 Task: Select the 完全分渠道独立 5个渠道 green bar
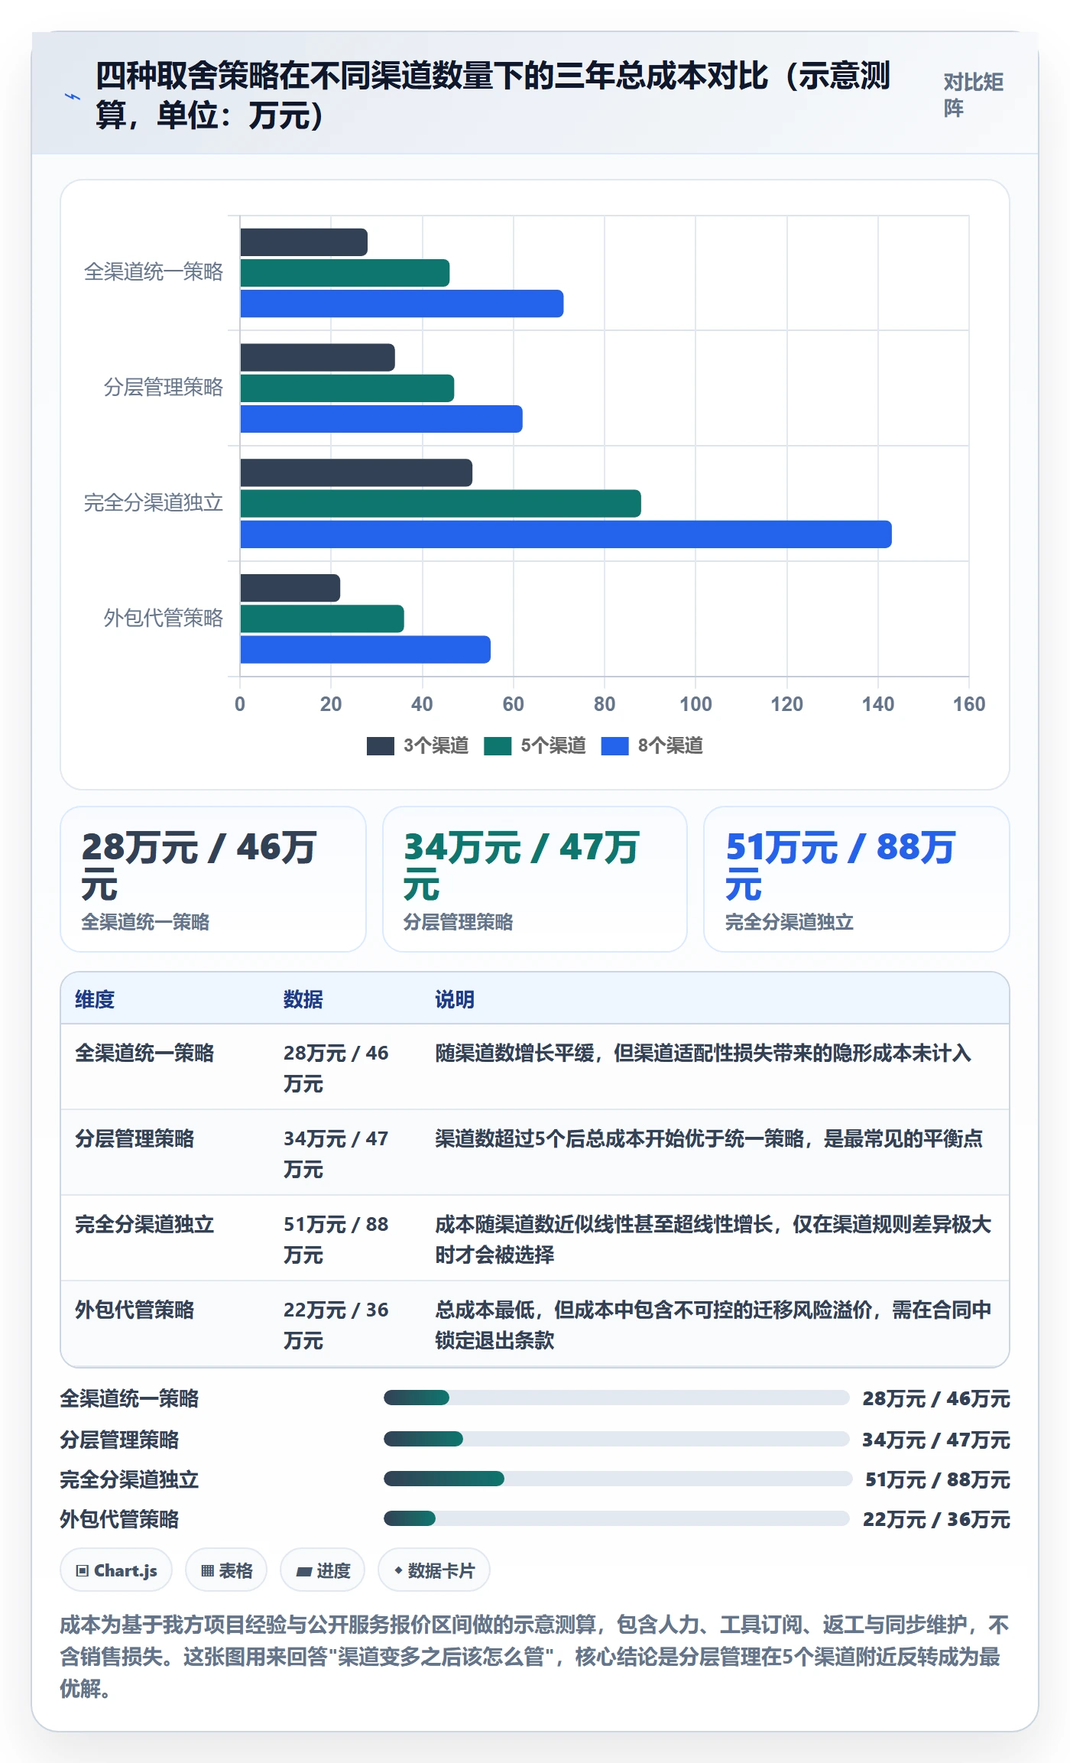point(441,504)
